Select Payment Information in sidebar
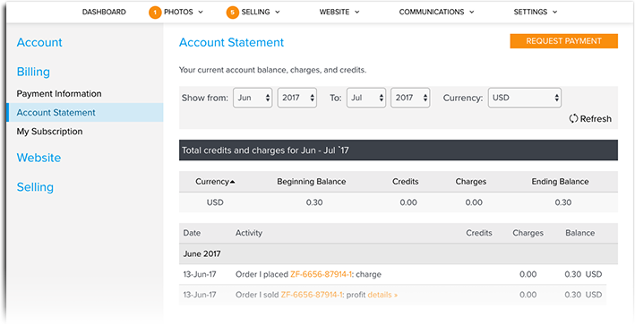This screenshot has width=635, height=335. click(59, 93)
